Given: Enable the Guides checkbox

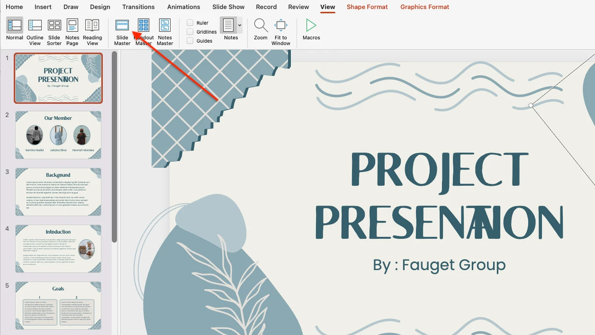Looking at the screenshot, I should [189, 41].
